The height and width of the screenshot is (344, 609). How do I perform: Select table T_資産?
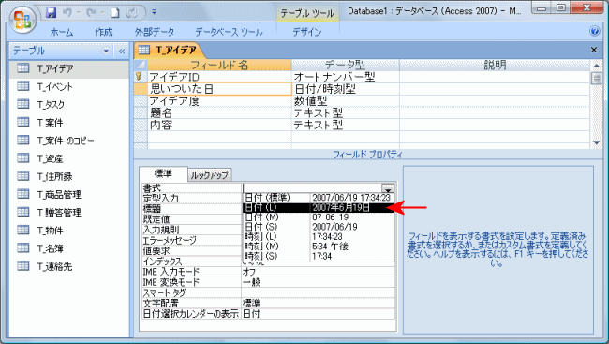click(69, 158)
